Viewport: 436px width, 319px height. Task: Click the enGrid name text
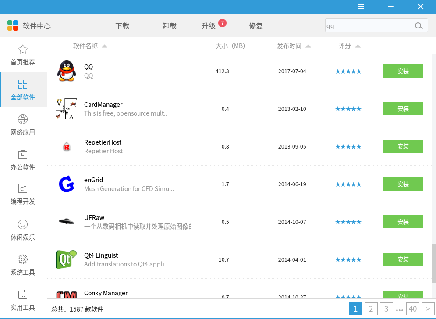coord(93,180)
